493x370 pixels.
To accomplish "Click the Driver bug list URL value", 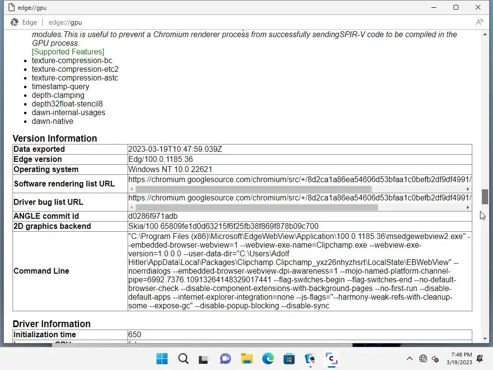I will (x=299, y=198).
